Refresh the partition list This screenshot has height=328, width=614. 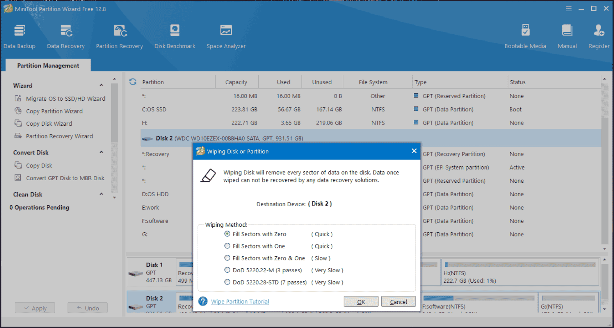133,82
